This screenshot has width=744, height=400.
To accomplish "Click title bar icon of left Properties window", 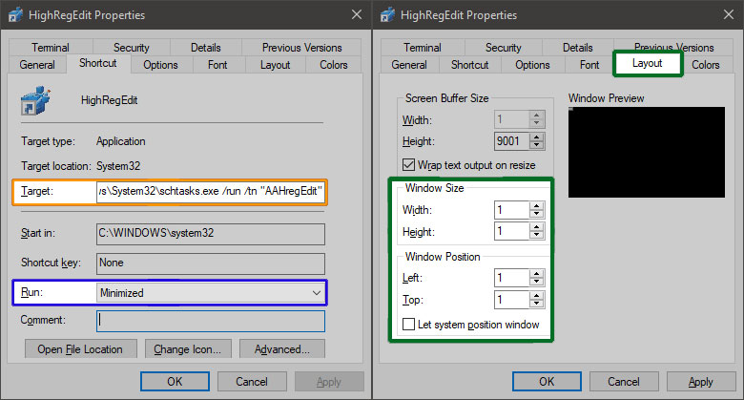I will (15, 14).
